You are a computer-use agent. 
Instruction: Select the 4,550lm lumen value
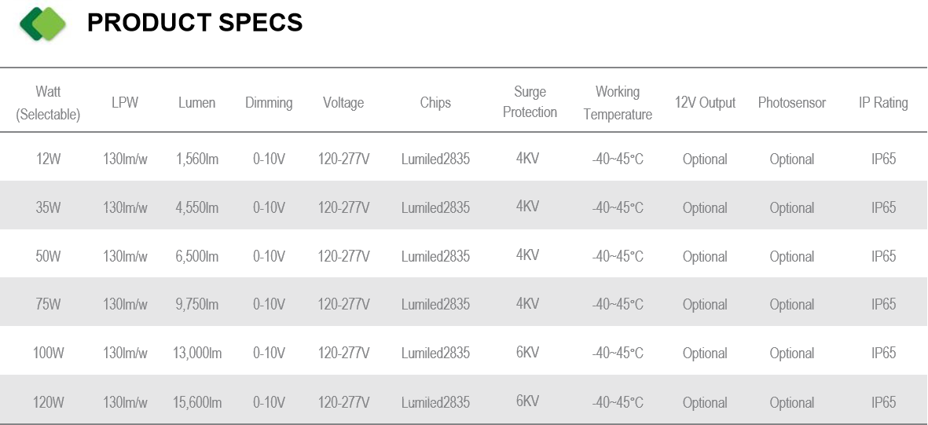(x=197, y=207)
